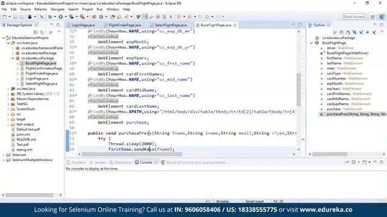Viewport: 387px width, 217px height.
Task: Launch Debug with the bug icon
Action: coord(50,17)
